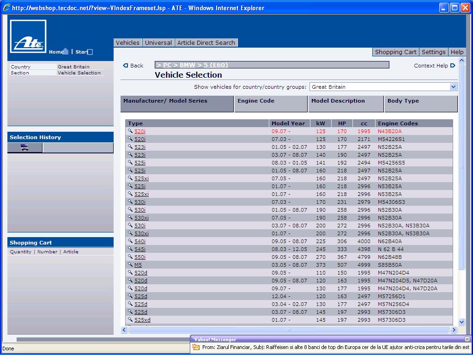Click magnifier icon for 525d M57256D1 row
This screenshot has width=473, height=355.
pos(130,296)
